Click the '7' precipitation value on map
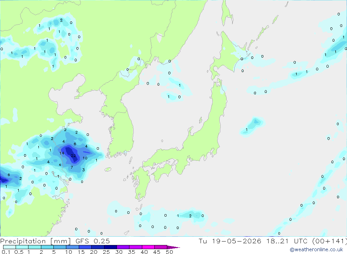The height and width of the screenshot is (254, 347). click(x=72, y=167)
